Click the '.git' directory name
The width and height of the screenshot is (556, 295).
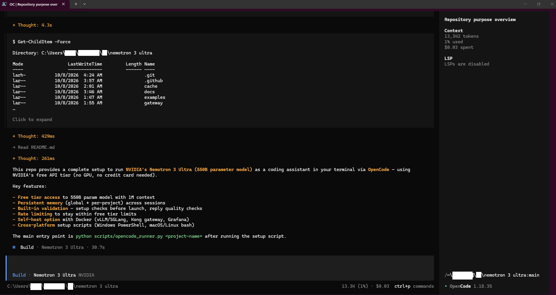(x=149, y=75)
